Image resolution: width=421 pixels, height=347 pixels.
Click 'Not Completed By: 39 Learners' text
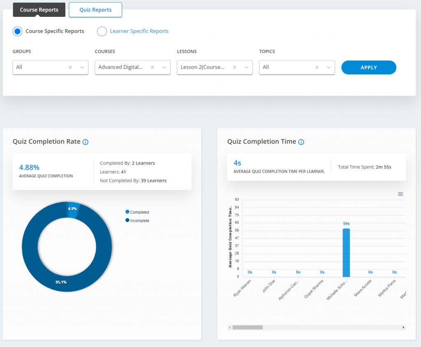(133, 180)
